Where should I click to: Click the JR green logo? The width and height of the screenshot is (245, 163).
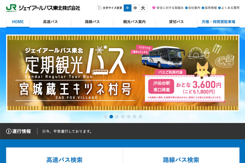(11, 8)
